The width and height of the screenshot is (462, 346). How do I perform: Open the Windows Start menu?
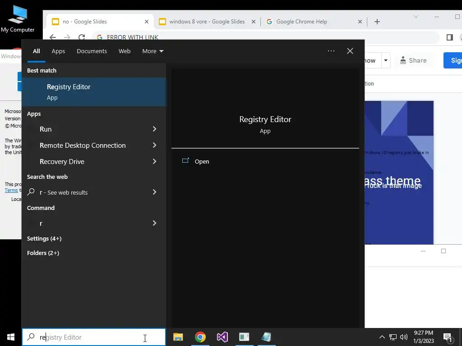[11, 337]
